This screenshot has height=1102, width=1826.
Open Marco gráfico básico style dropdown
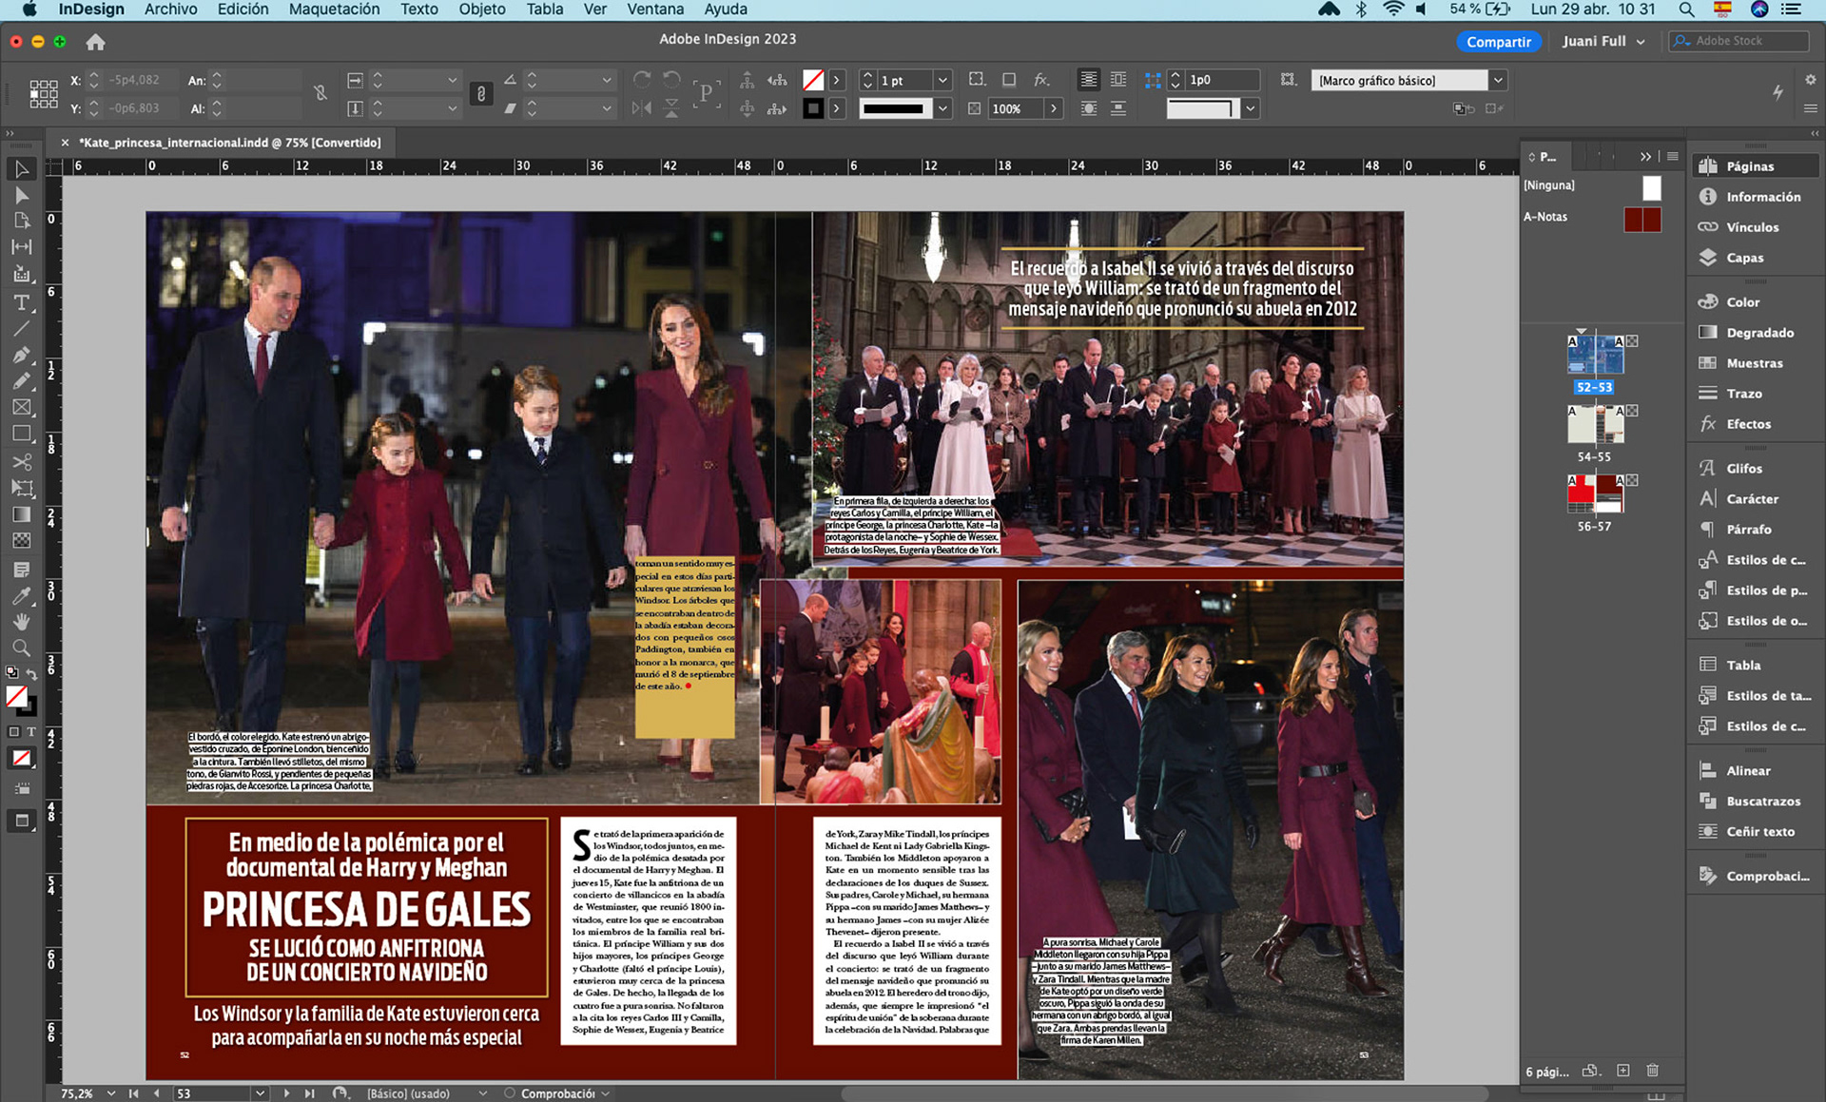(1498, 81)
